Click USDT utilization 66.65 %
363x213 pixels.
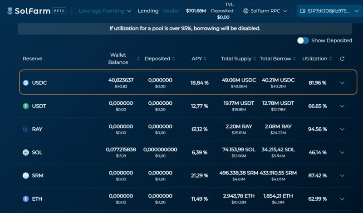317,106
